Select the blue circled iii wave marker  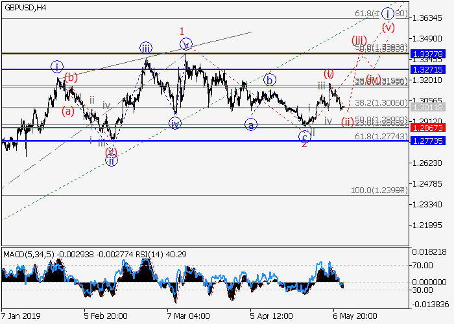pyautogui.click(x=146, y=47)
